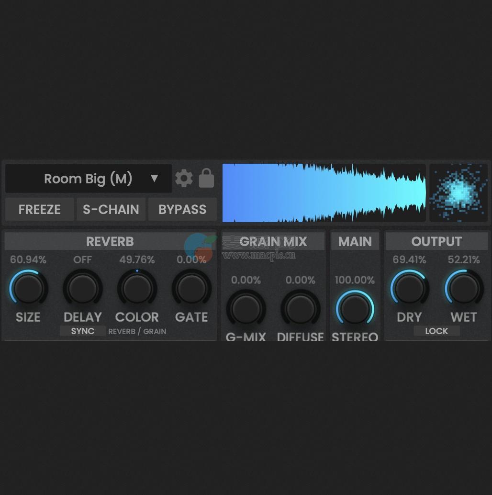Open the plugin settings gear icon
Viewport: 492px width, 495px height.
click(184, 178)
